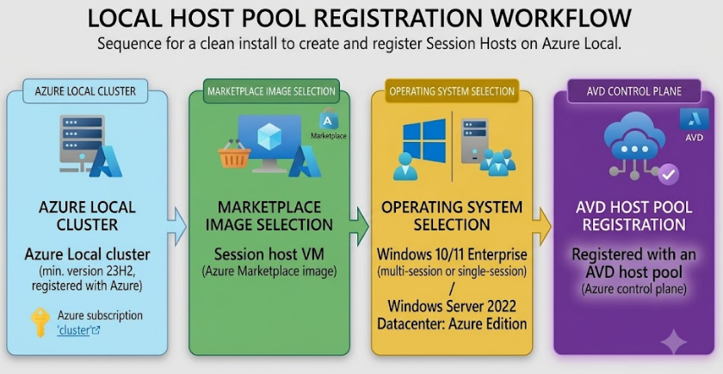Click 'Registered with an AVD host pool' text

(634, 263)
